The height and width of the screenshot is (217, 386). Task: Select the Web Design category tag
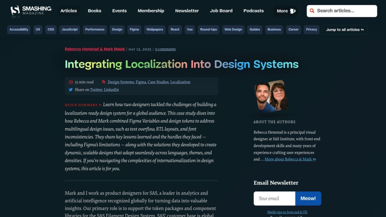coord(233,29)
